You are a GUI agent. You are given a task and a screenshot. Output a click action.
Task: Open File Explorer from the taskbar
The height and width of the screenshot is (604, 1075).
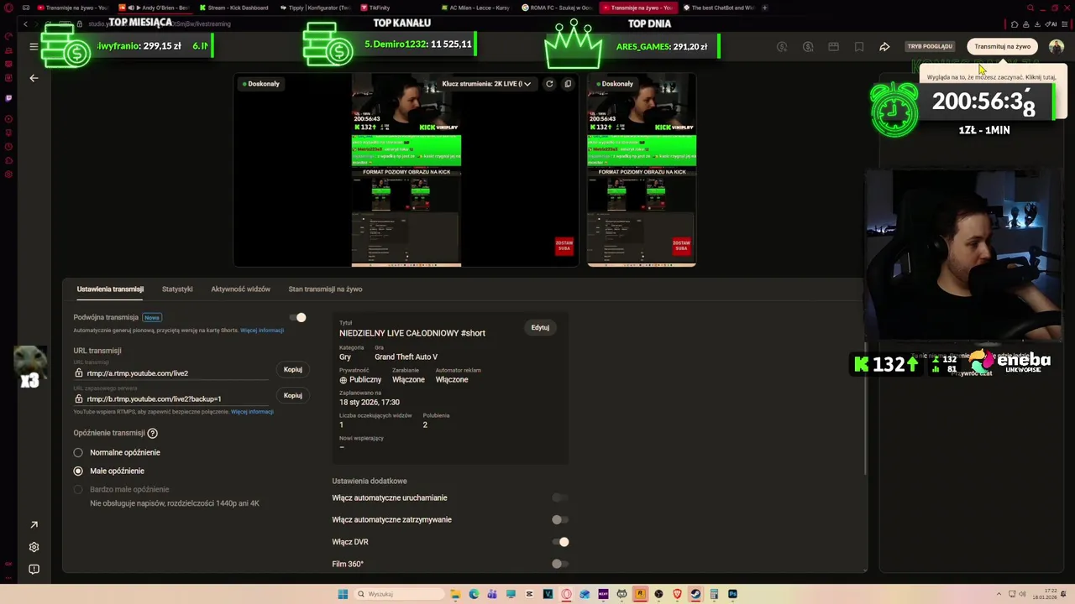pyautogui.click(x=455, y=594)
